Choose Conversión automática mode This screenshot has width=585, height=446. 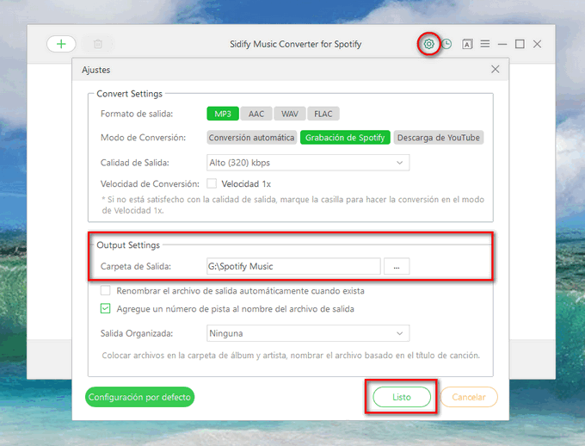click(252, 138)
